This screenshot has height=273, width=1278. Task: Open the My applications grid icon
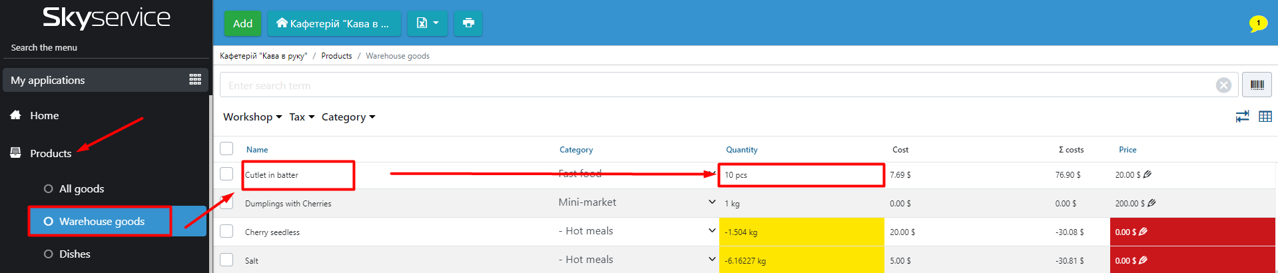195,80
